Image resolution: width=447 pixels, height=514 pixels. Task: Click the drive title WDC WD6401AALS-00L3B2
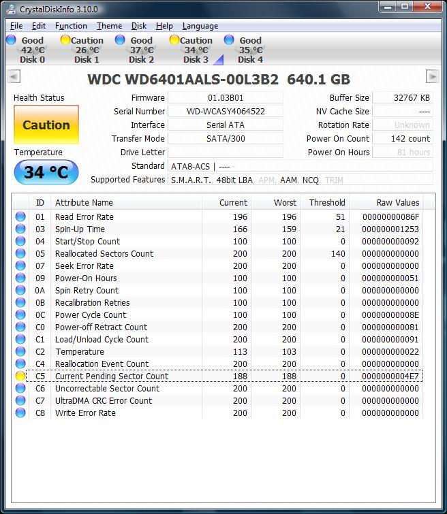click(x=183, y=80)
